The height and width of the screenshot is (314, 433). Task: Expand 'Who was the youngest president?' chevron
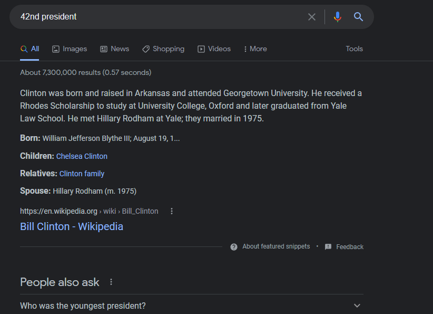coord(357,306)
